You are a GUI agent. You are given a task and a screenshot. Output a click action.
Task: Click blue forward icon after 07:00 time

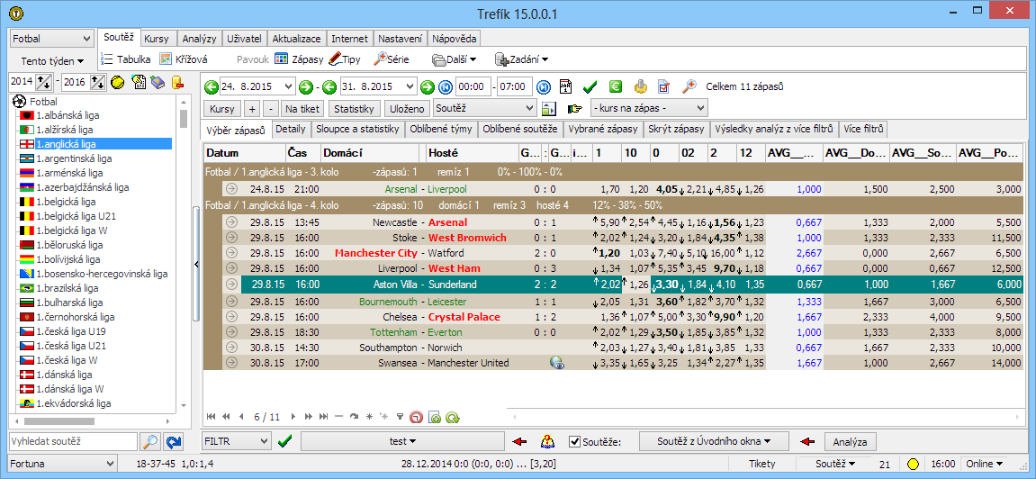tap(543, 86)
